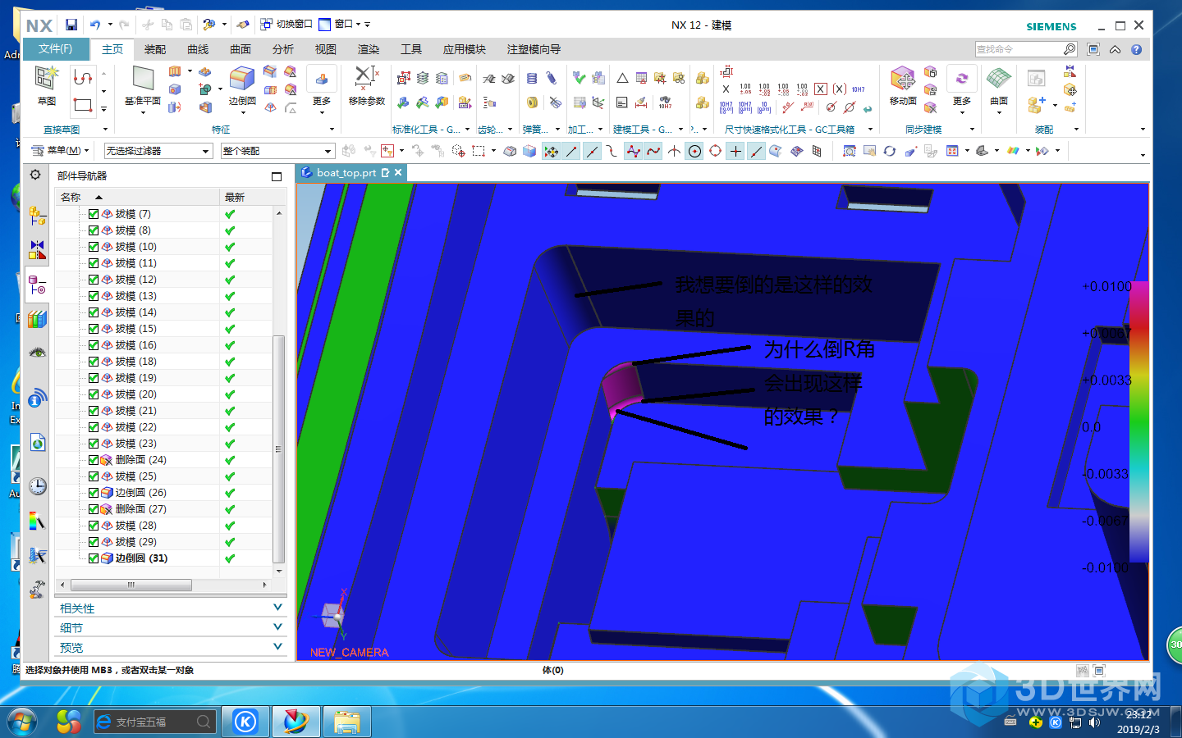Sort by the 名称 column header
Screen dimensions: 1182x738
[137, 197]
